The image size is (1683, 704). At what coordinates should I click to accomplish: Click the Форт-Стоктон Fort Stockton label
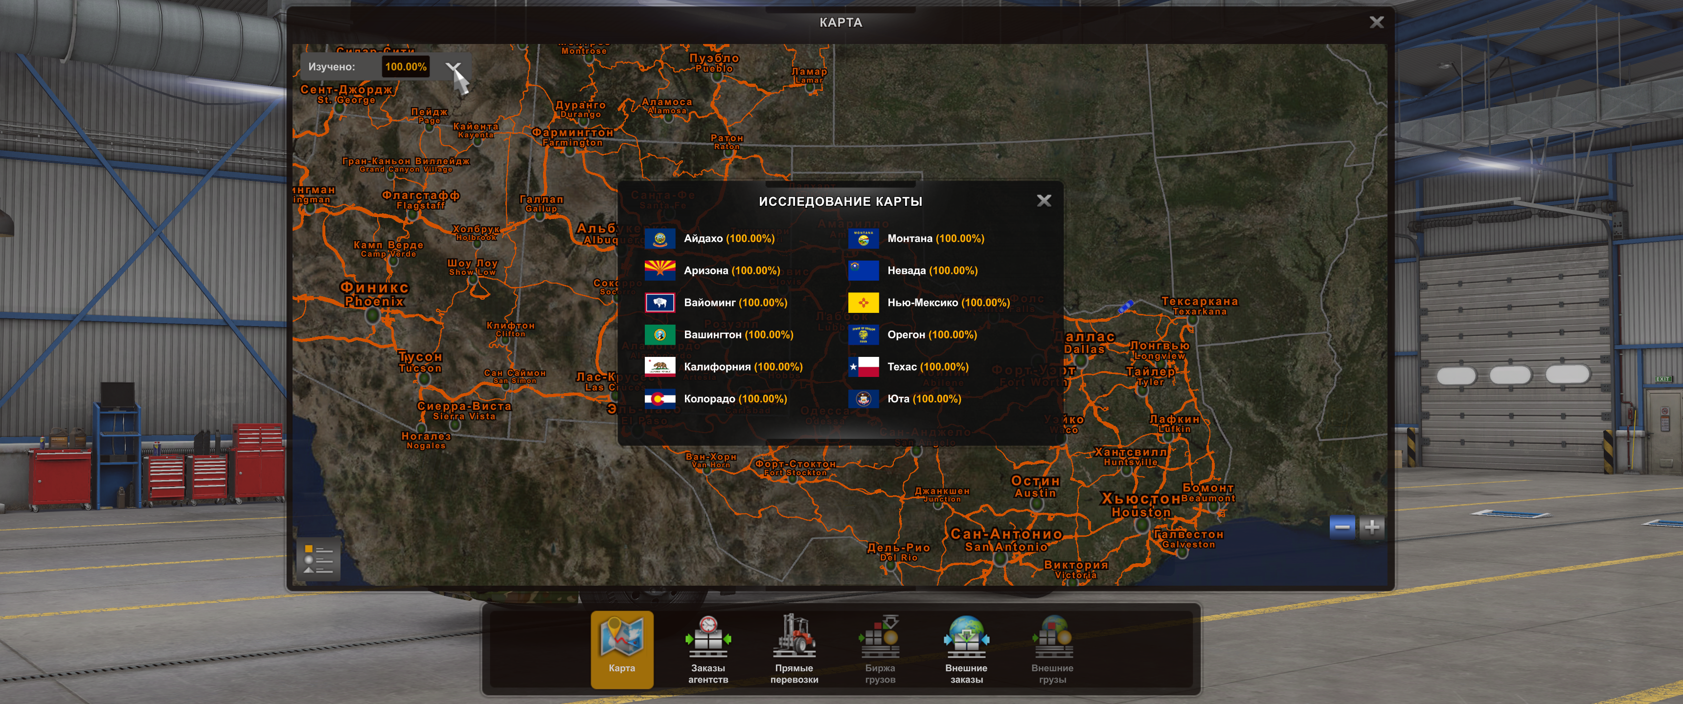click(x=795, y=467)
